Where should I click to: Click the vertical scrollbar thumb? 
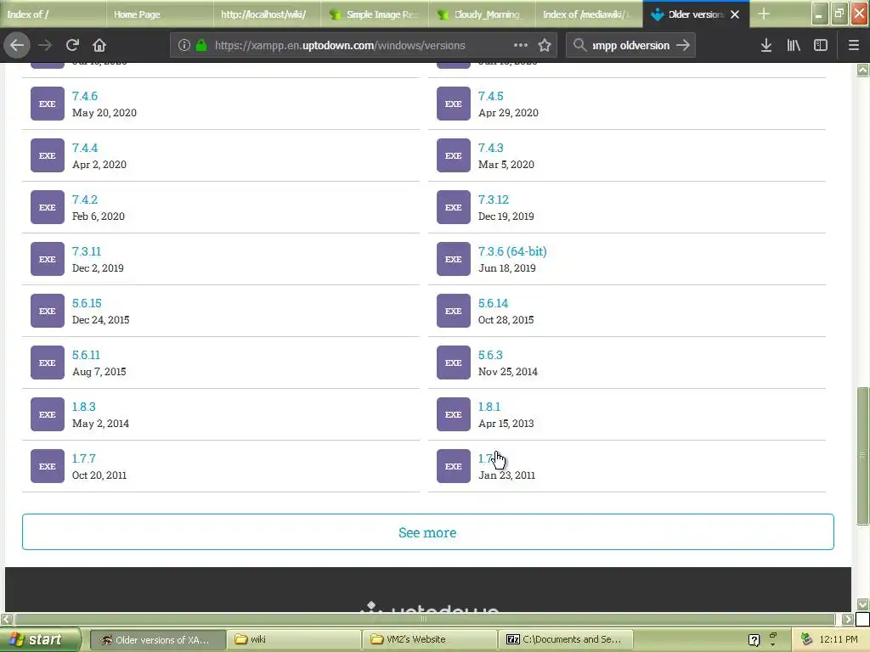coord(862,456)
